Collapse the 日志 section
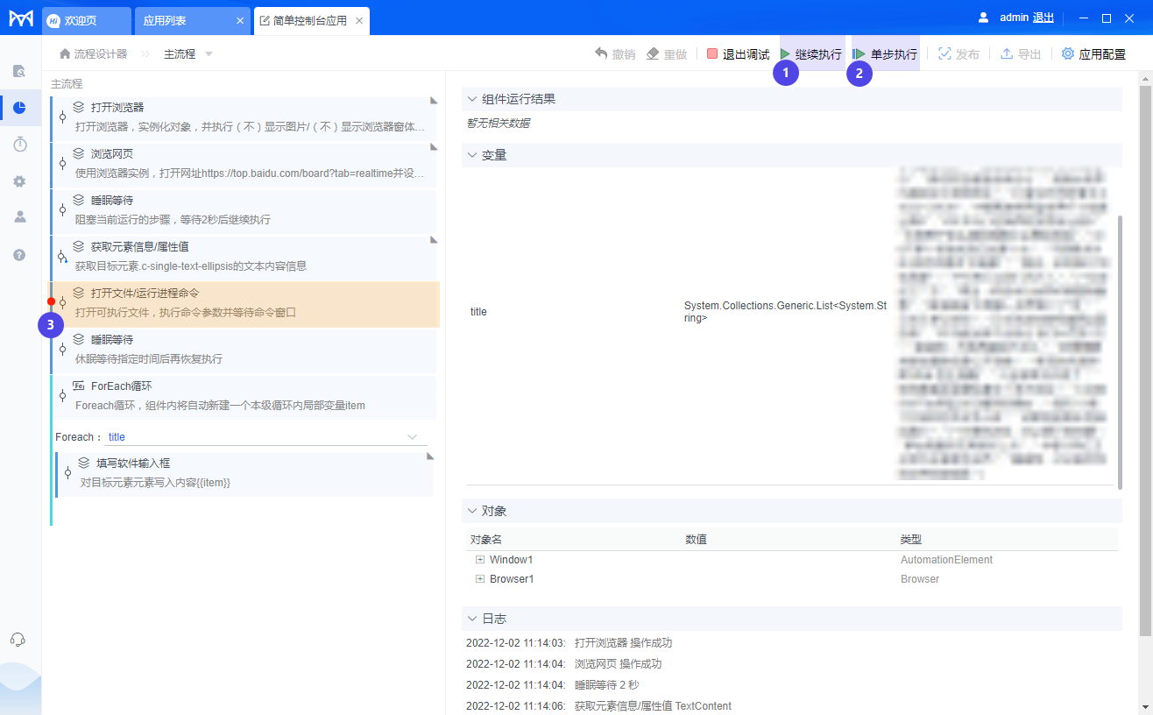This screenshot has height=715, width=1153. point(472,619)
